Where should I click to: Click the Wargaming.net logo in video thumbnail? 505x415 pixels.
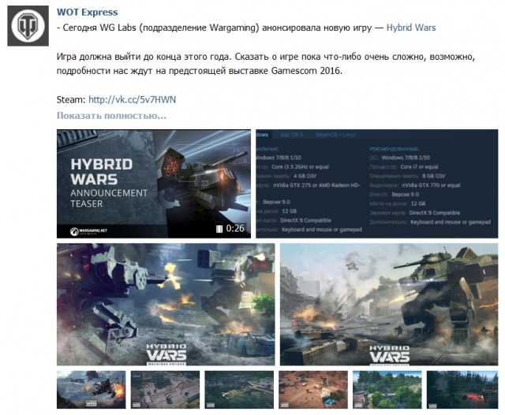tap(89, 232)
